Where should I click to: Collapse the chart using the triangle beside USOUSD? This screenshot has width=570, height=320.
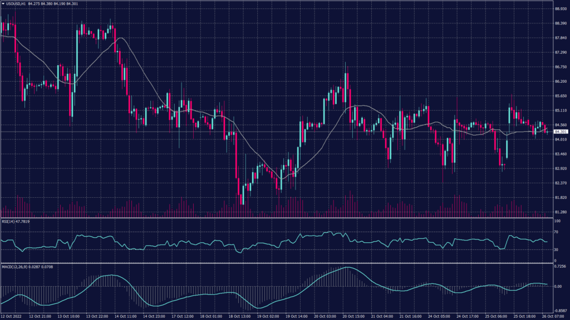tap(3, 4)
